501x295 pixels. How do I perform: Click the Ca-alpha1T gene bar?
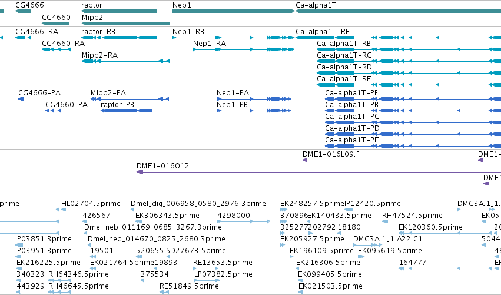398,11
